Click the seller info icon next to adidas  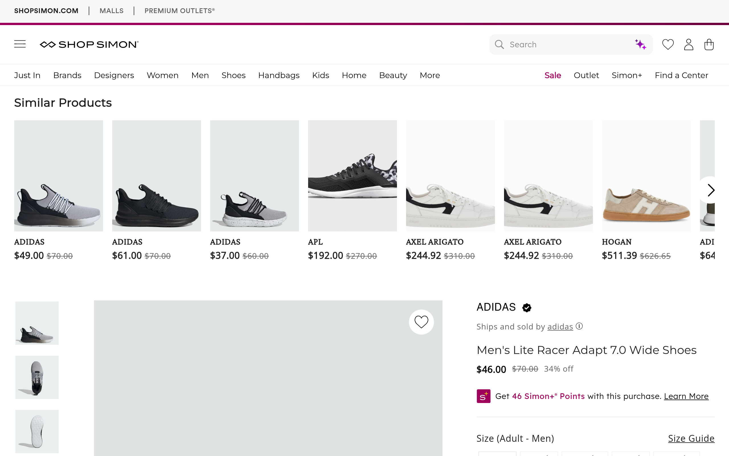point(579,326)
